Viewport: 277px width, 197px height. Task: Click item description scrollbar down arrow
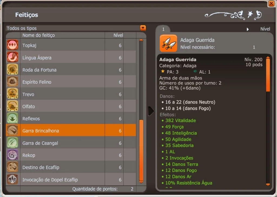coord(268,185)
